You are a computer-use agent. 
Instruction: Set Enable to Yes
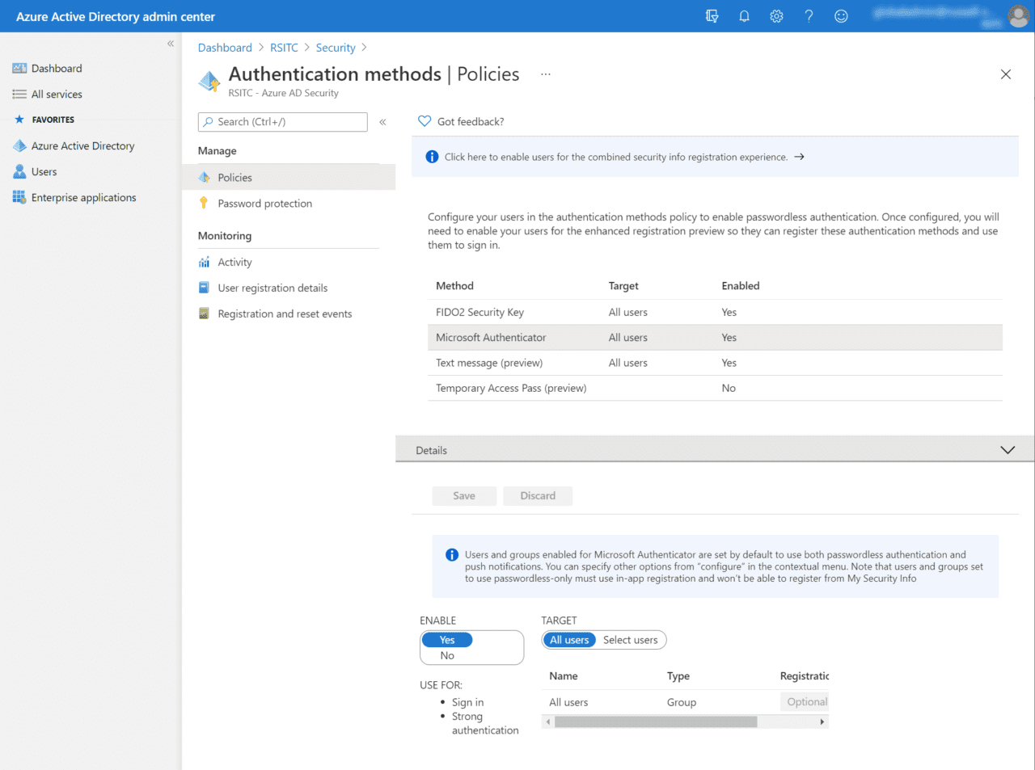point(447,640)
